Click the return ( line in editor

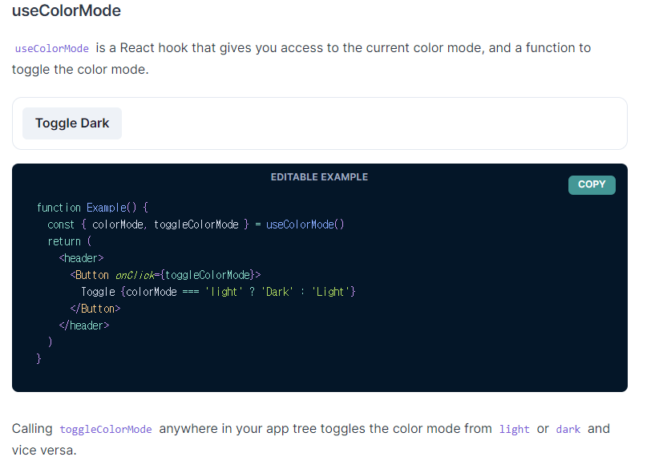(x=69, y=241)
